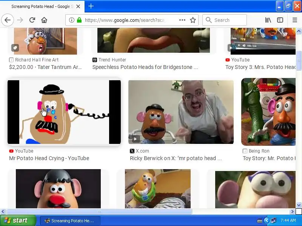Open a new tab with plus button

pyautogui.click(x=91, y=6)
